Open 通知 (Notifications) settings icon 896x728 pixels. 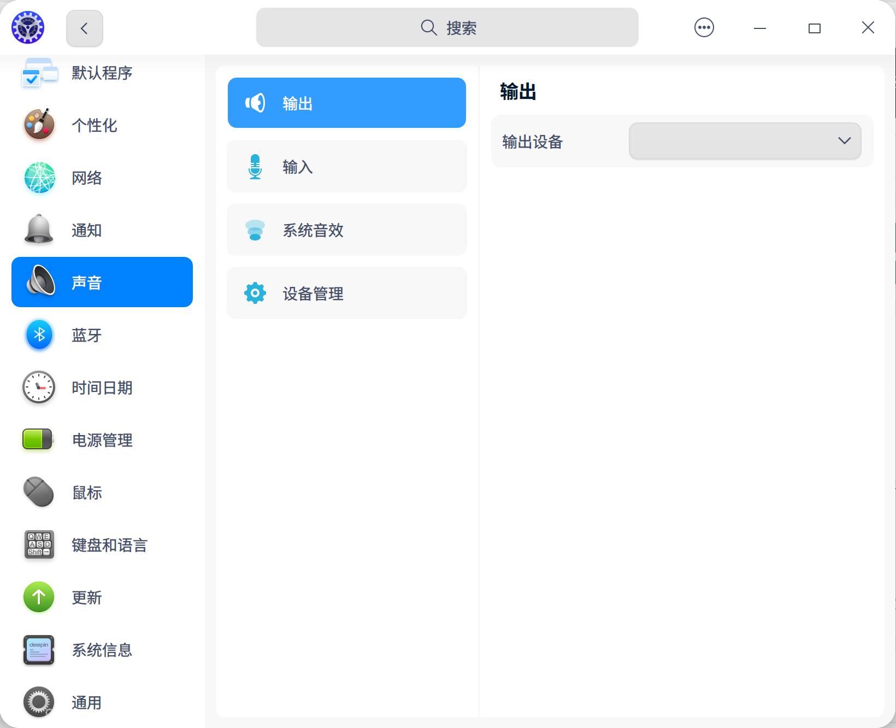(38, 230)
